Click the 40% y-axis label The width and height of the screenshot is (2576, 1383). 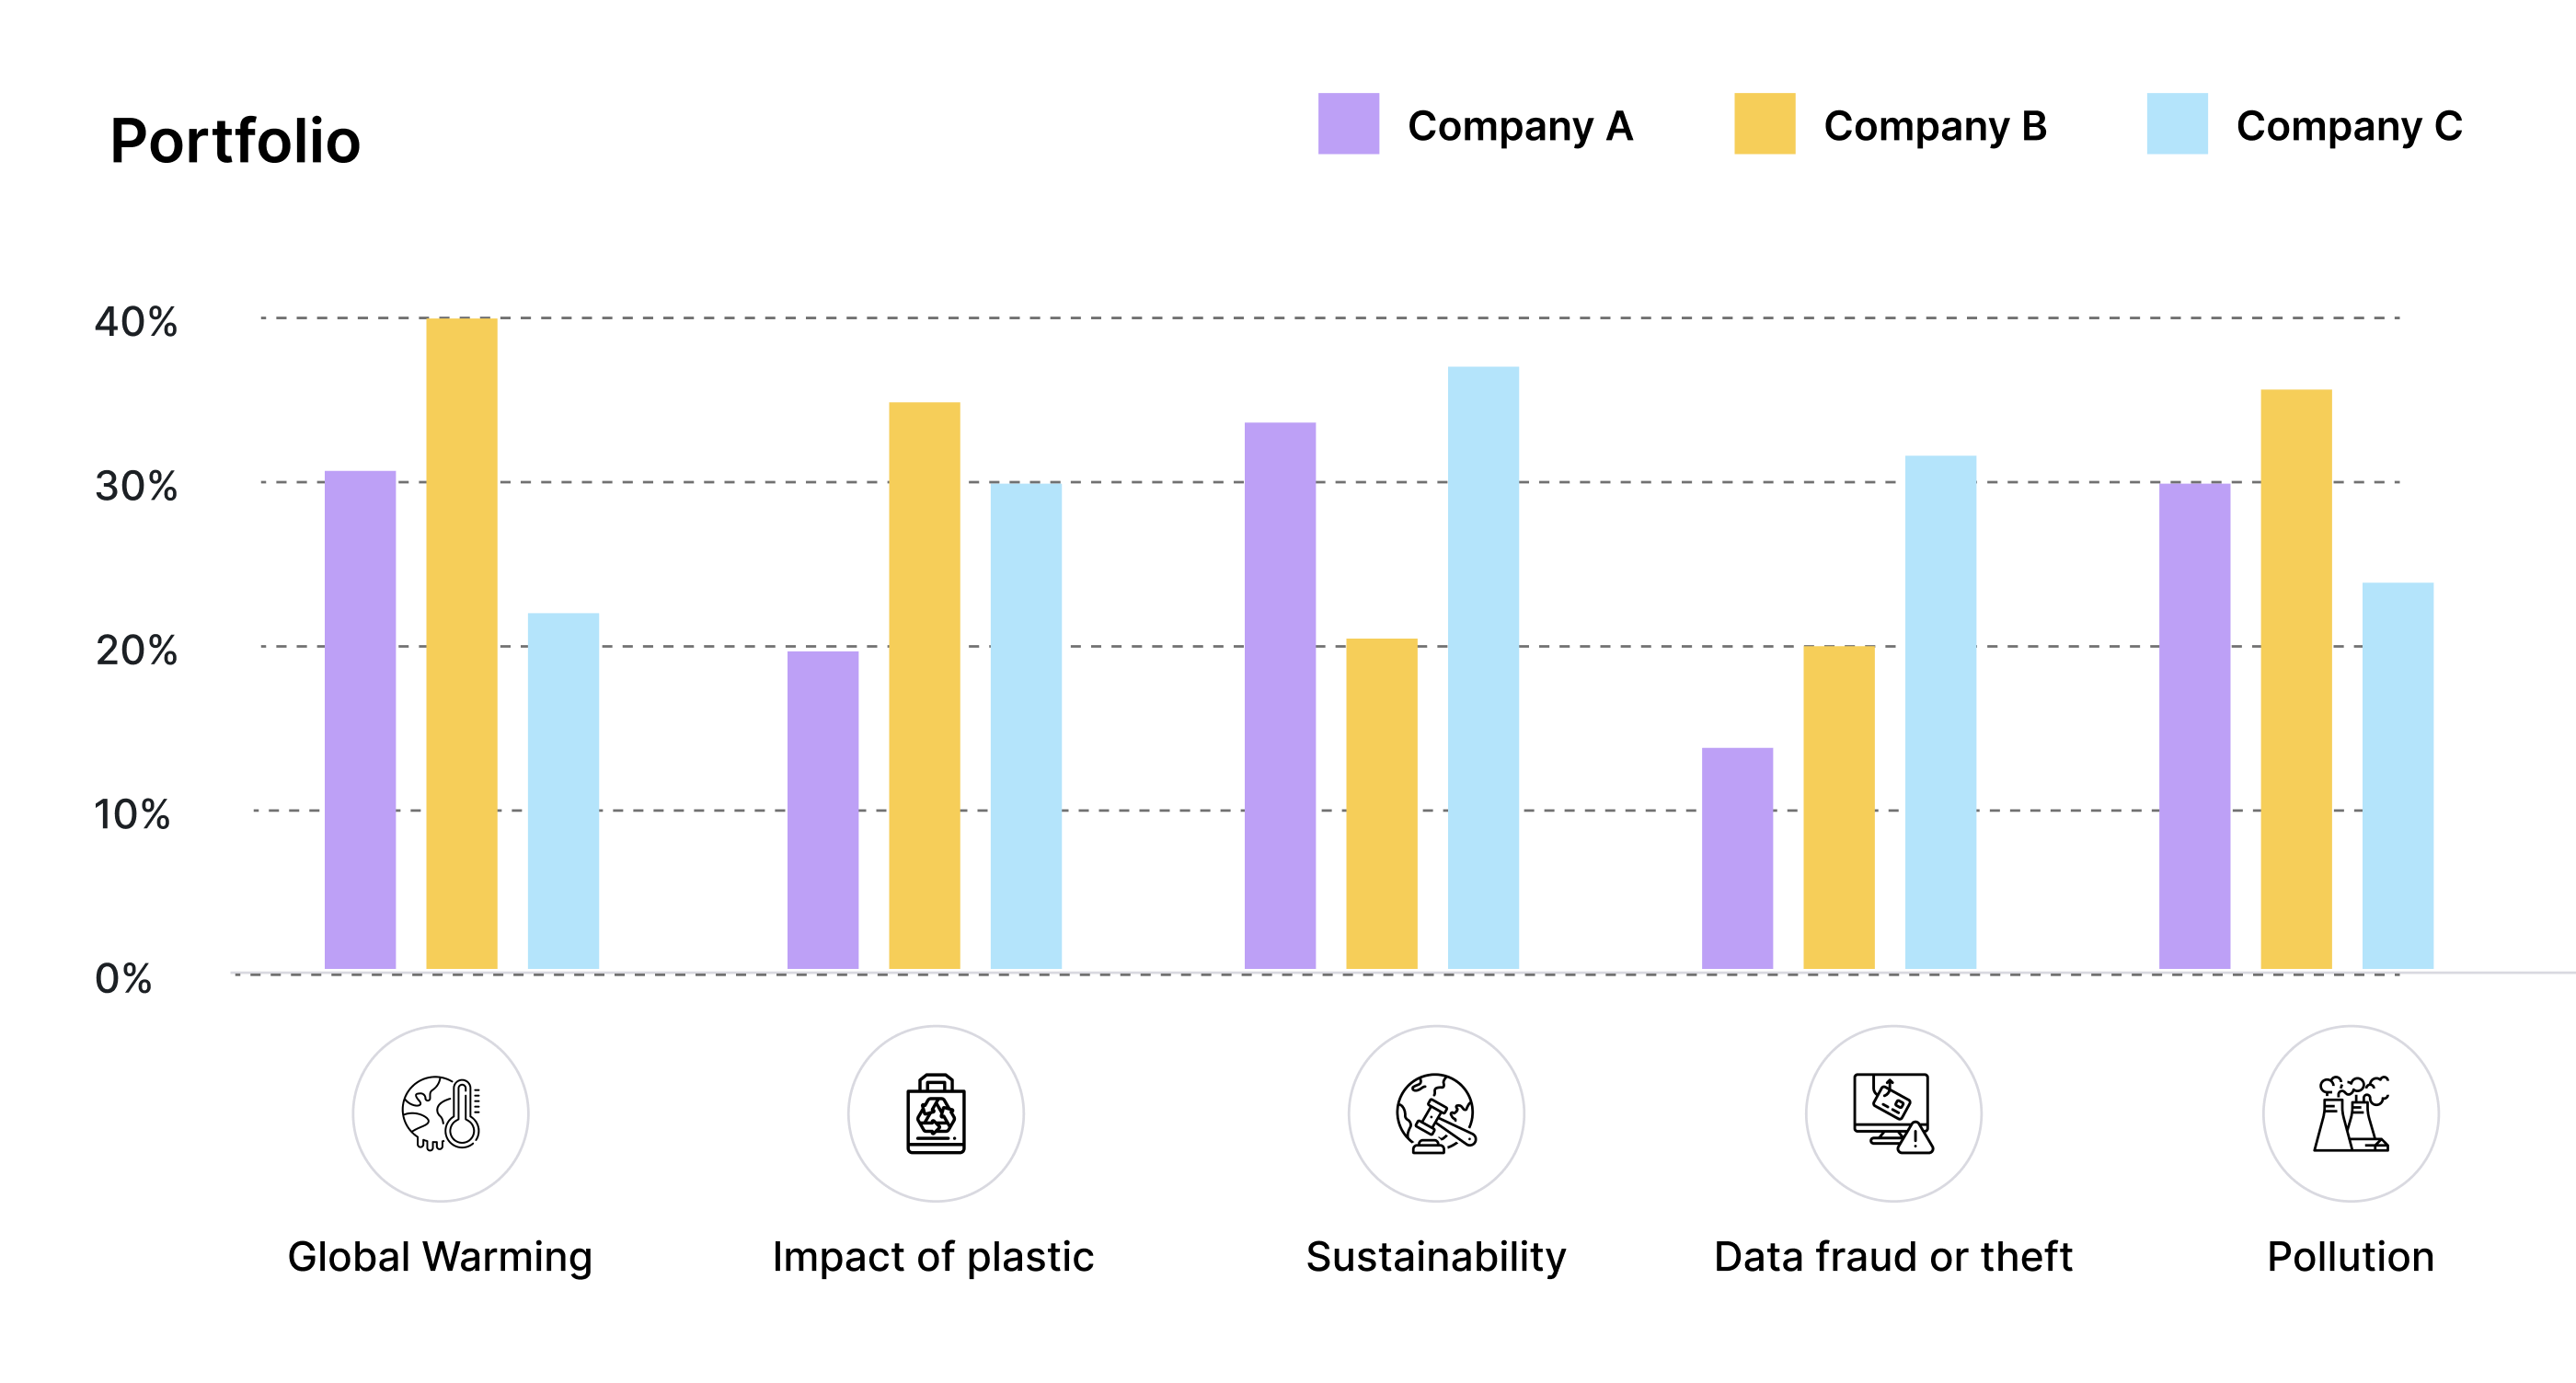(x=136, y=322)
